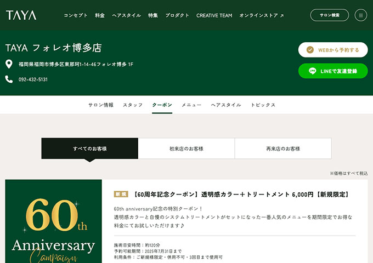Click the salon address text 福岡県福岡市博多区
This screenshot has height=263, width=373.
[76, 64]
